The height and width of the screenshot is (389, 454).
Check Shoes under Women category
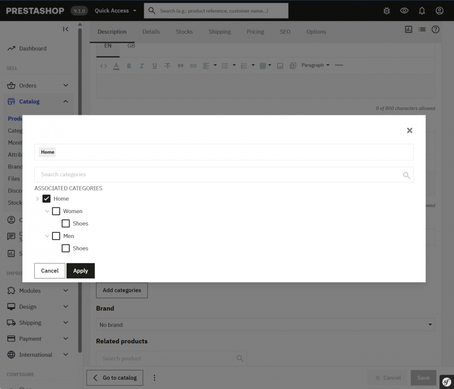(x=65, y=224)
